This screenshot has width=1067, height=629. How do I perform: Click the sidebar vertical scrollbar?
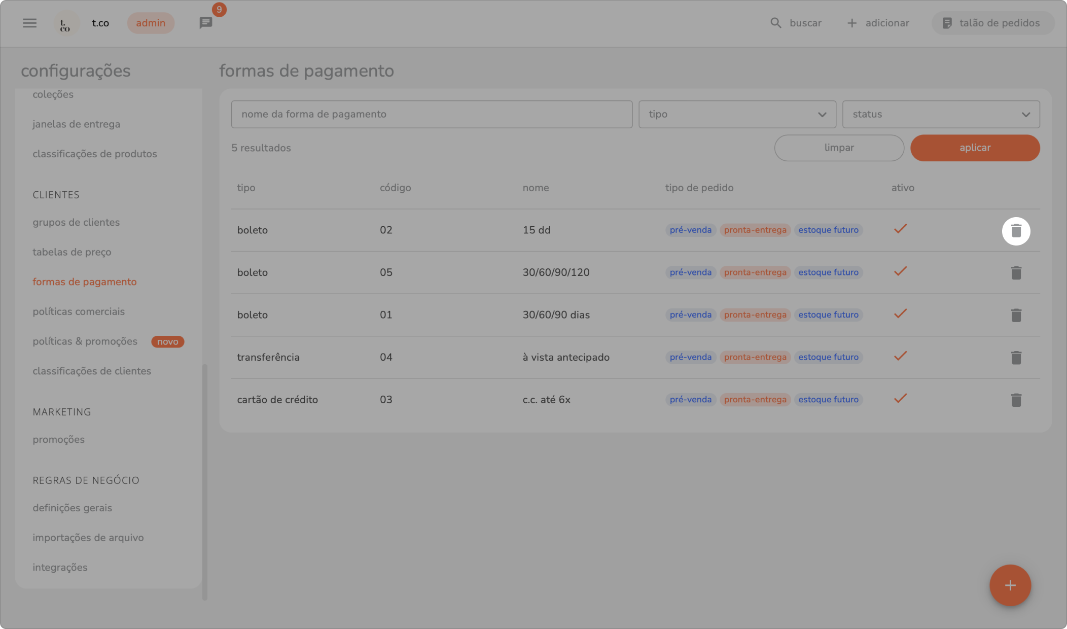tap(205, 481)
